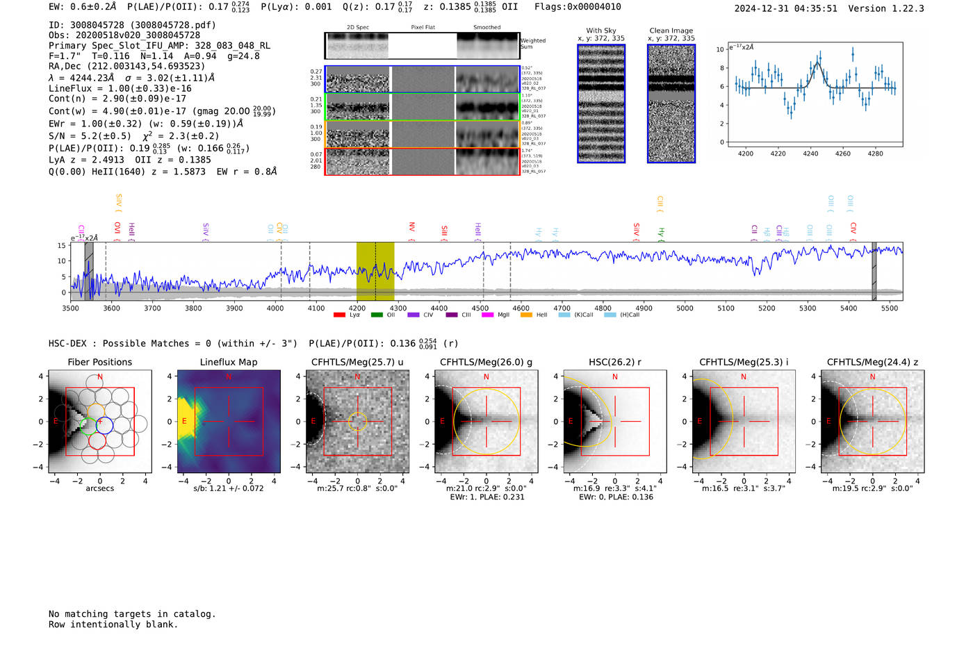Open the CFHTLS/Meg(26.0) g cutout

486,422
